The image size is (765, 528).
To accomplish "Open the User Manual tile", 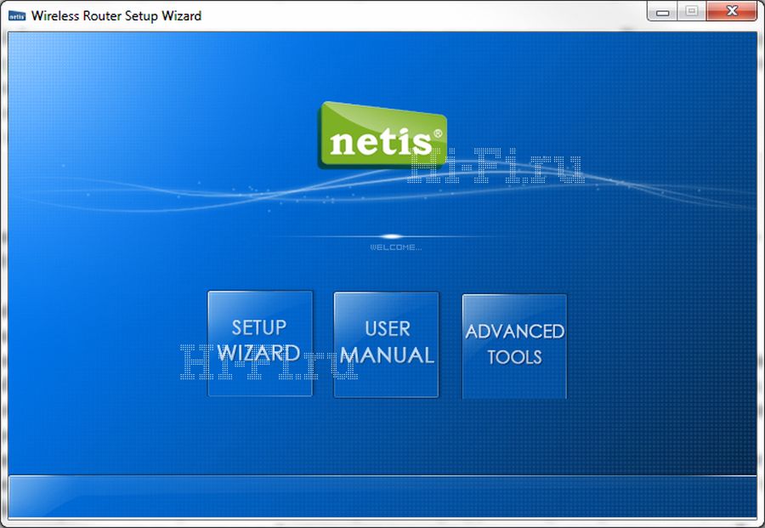I will [x=387, y=343].
